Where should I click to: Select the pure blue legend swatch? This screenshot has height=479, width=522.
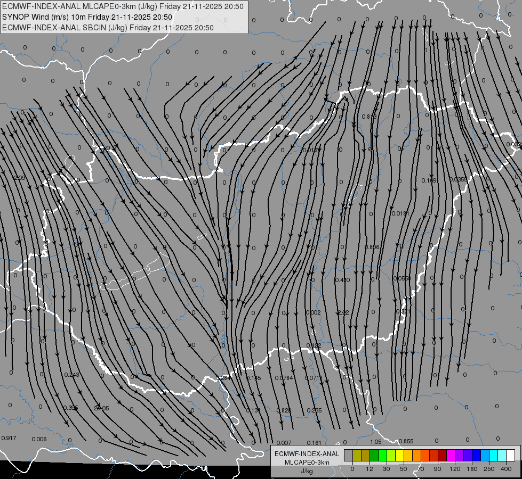(x=477, y=455)
